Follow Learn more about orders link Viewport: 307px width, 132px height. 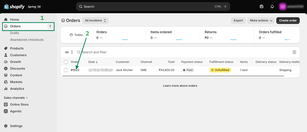point(180,86)
